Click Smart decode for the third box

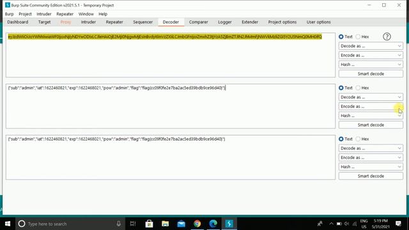pyautogui.click(x=371, y=176)
